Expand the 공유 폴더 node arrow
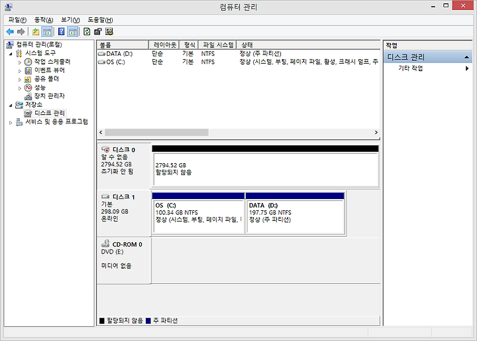477x341 pixels. tap(20, 80)
